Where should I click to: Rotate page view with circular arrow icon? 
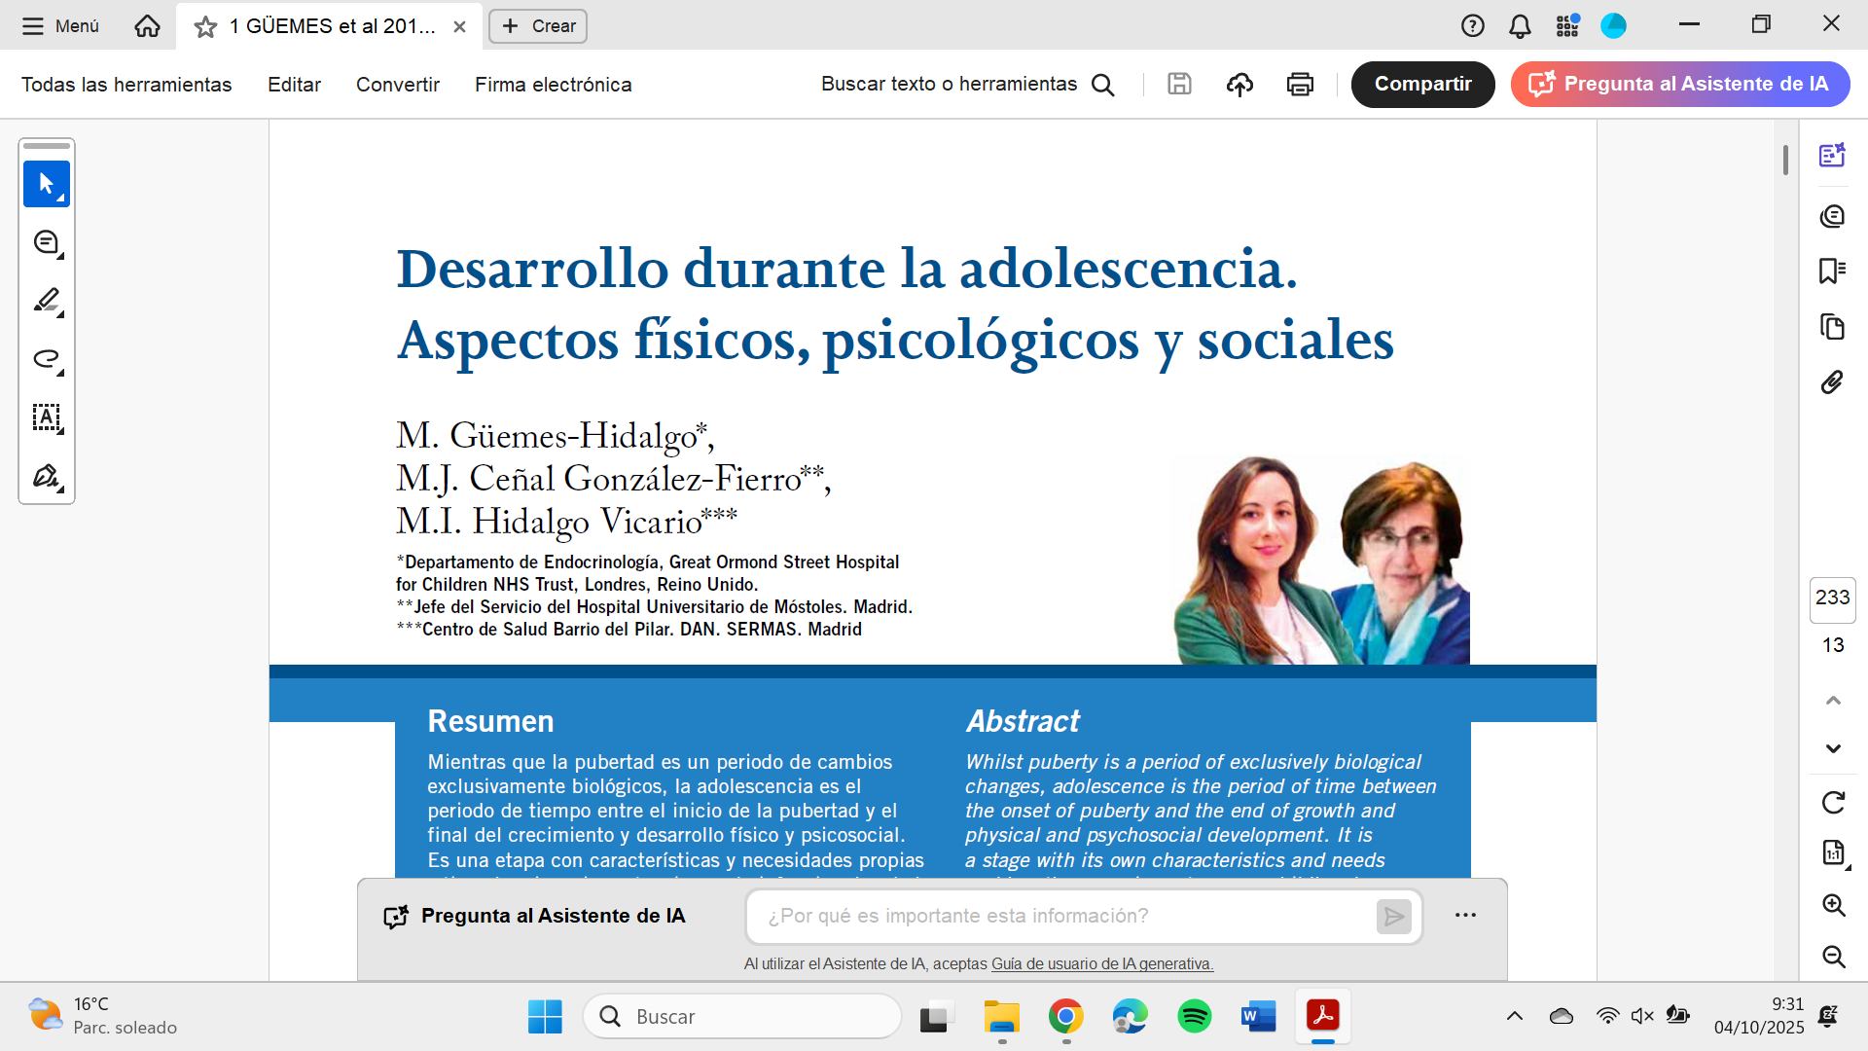click(x=1833, y=803)
